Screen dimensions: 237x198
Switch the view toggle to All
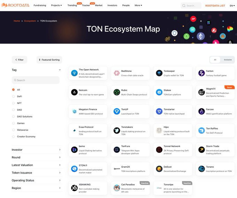point(215,60)
